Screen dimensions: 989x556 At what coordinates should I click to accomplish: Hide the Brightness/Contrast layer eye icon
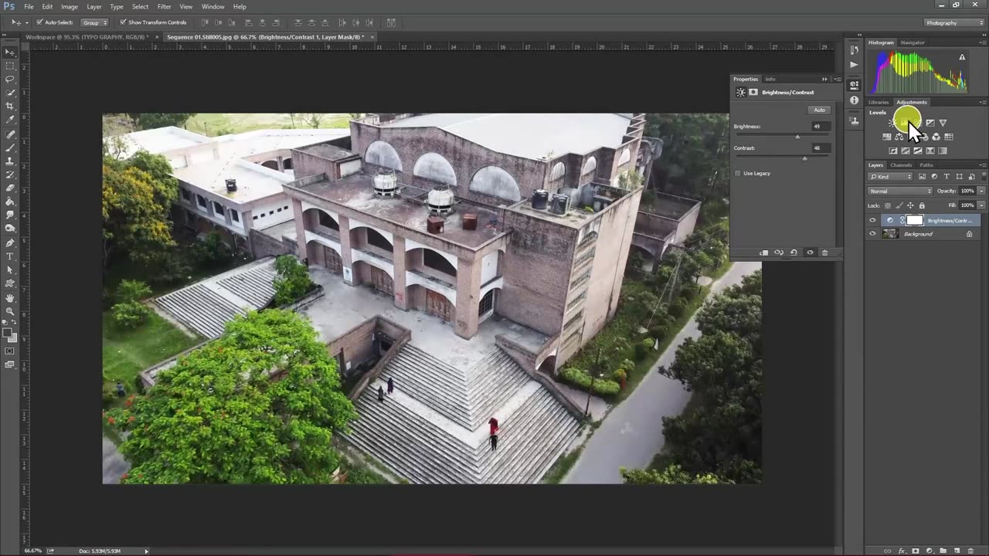(x=873, y=220)
